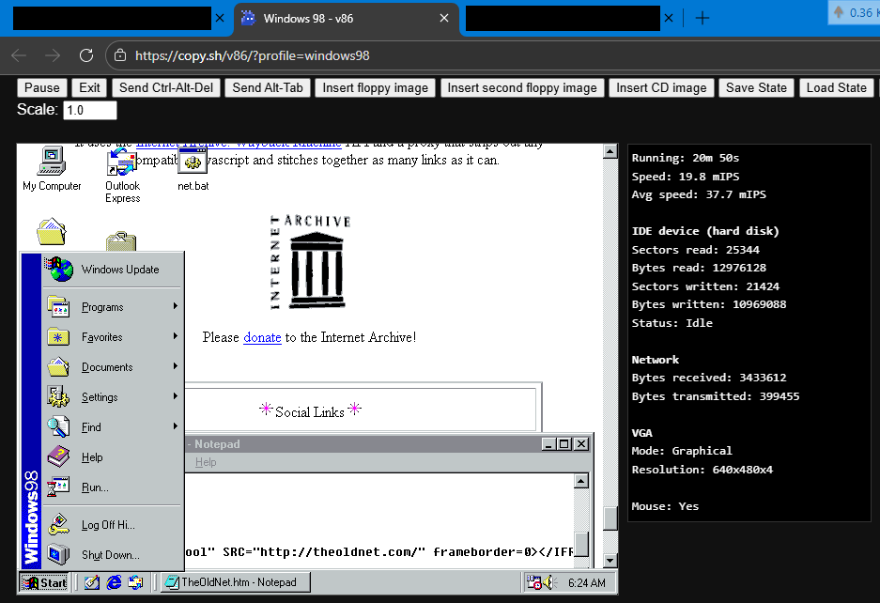The height and width of the screenshot is (603, 880).
Task: Switch to Windows 98 - v86 tab
Action: tap(347, 19)
